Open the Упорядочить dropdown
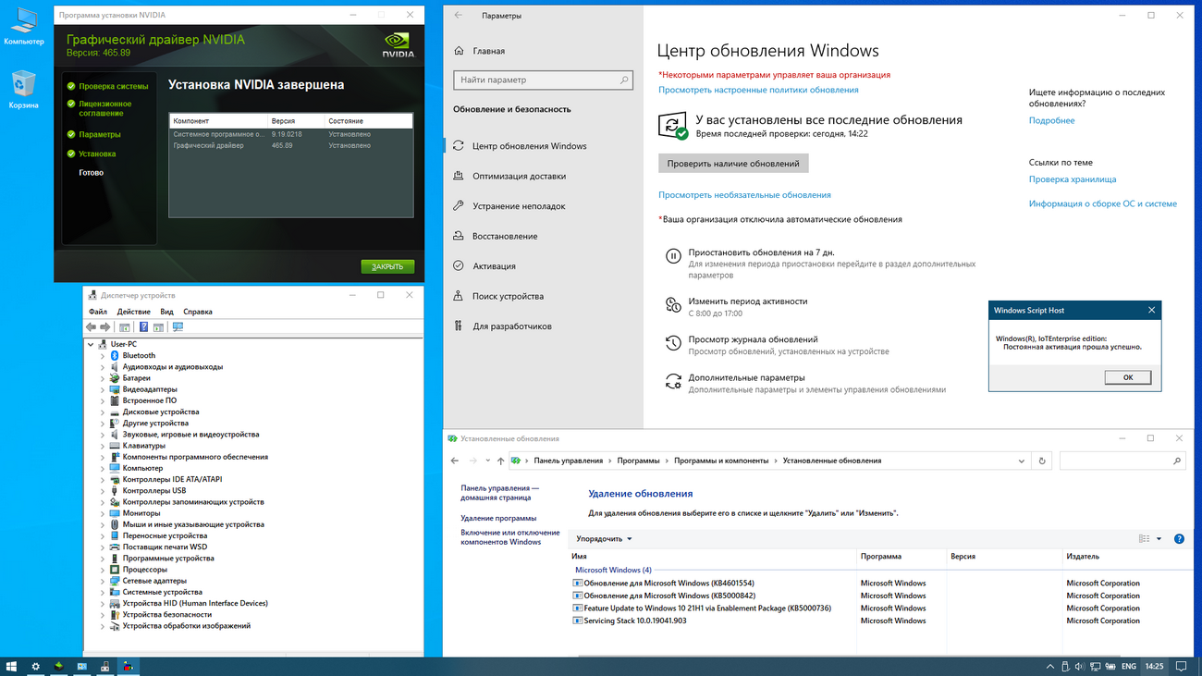This screenshot has width=1202, height=676. [x=604, y=538]
